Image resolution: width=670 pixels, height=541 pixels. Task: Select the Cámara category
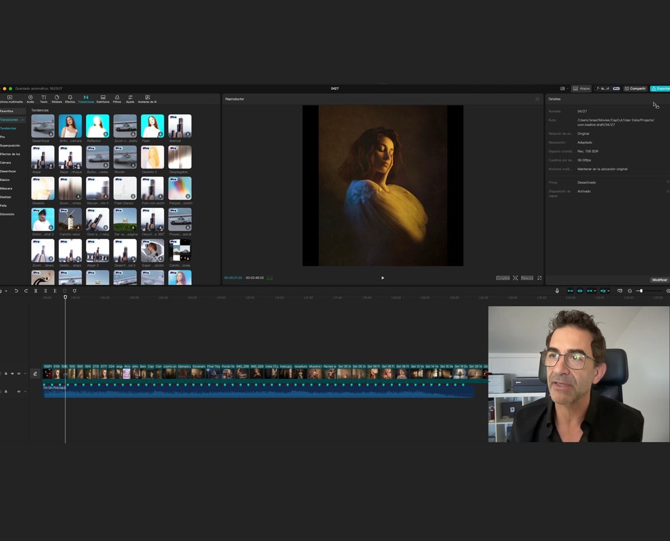click(x=6, y=162)
